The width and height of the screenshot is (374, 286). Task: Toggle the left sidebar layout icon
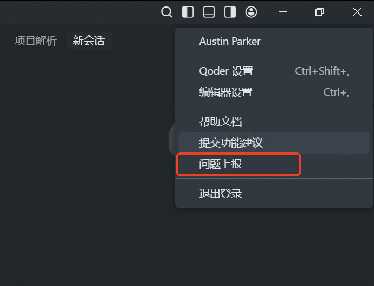pyautogui.click(x=188, y=12)
